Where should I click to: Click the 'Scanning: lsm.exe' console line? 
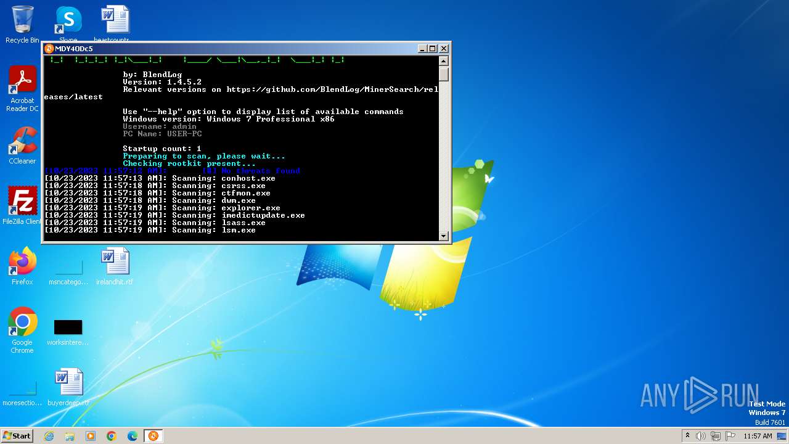pos(150,230)
